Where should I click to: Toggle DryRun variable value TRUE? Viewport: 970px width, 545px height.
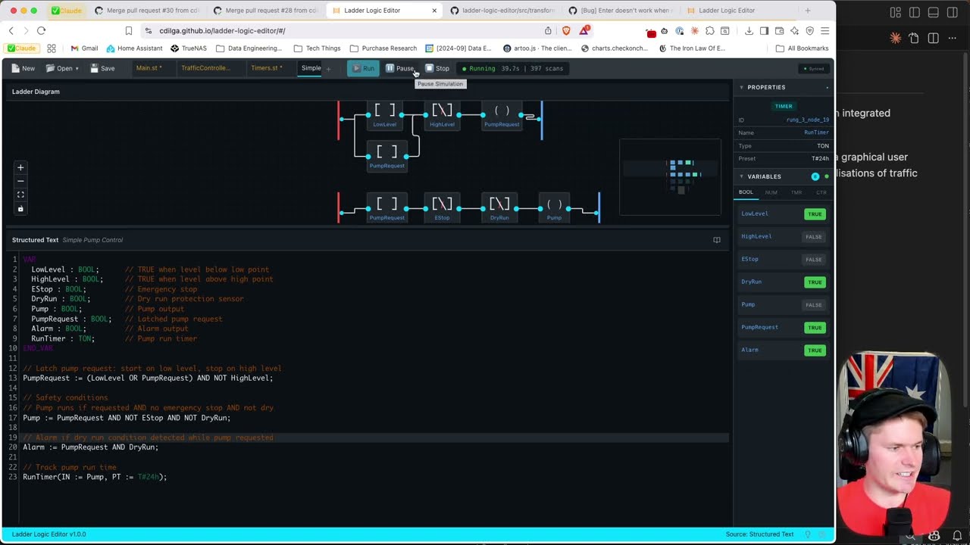[x=815, y=282]
